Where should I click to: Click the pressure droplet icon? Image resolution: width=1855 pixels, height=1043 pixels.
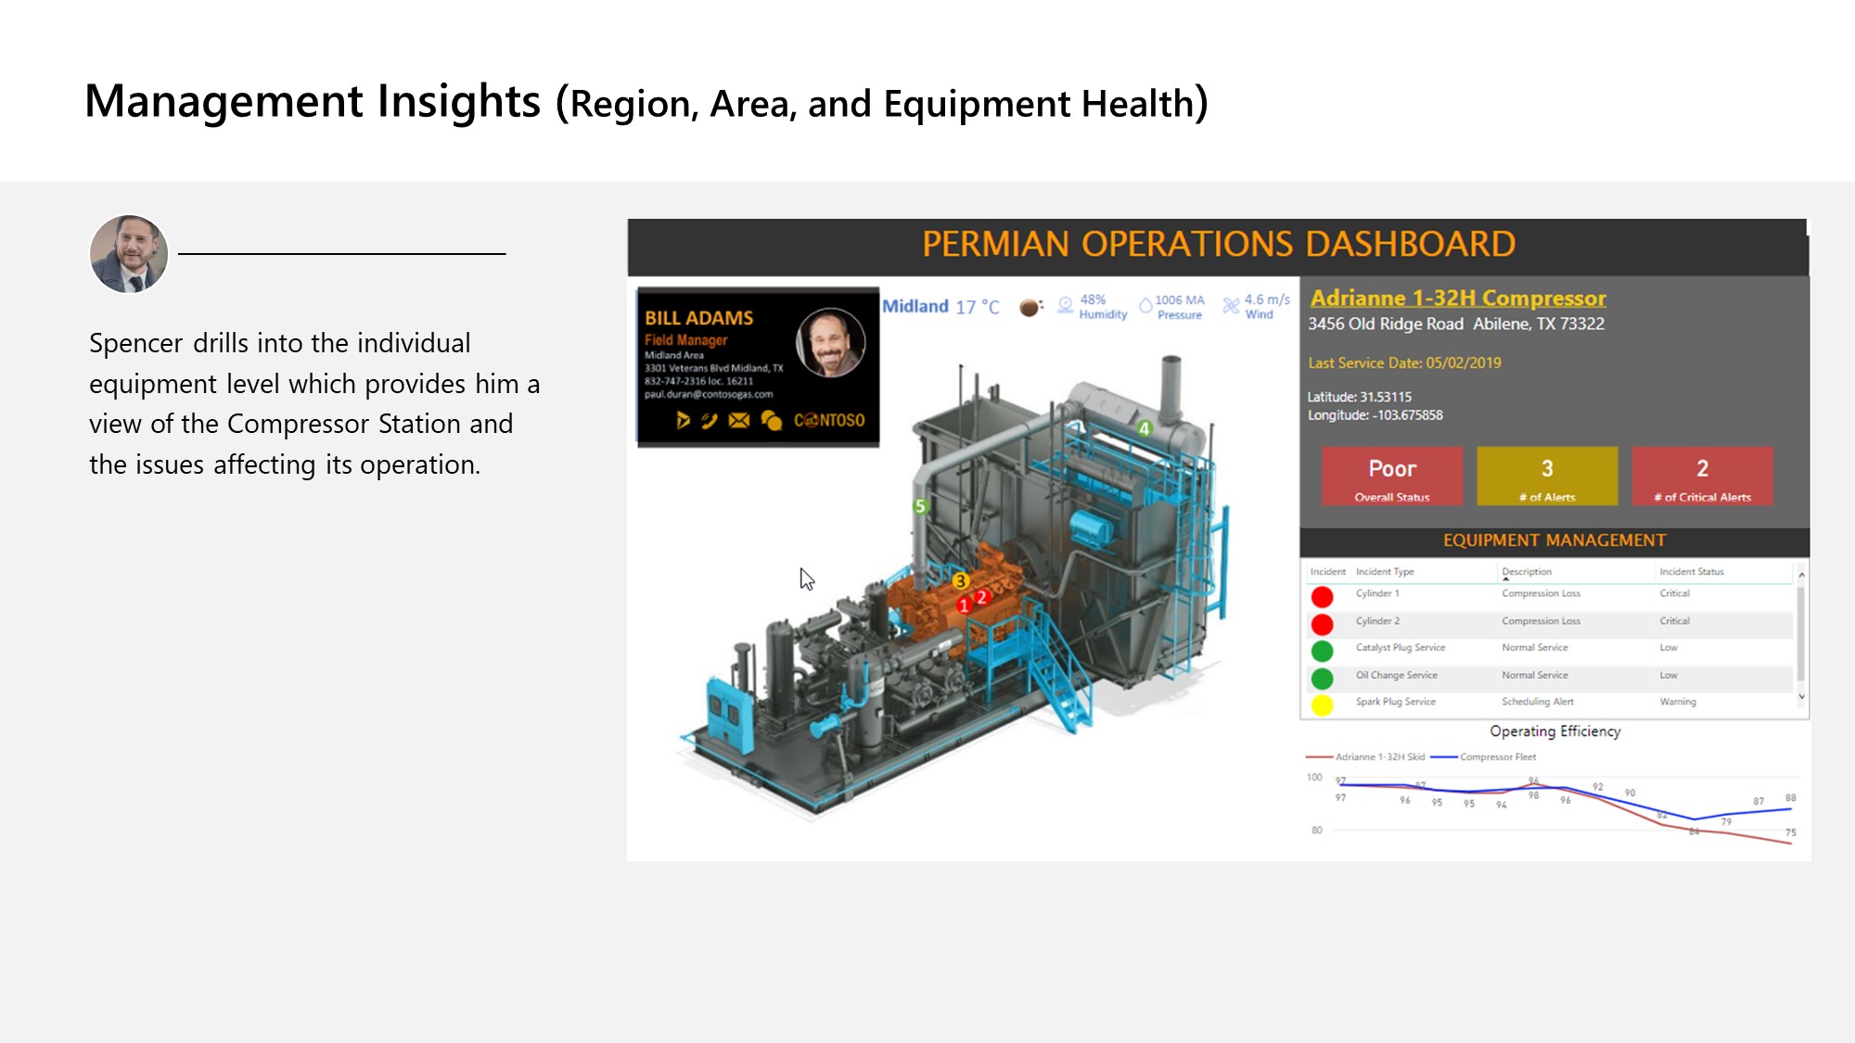[1145, 305]
